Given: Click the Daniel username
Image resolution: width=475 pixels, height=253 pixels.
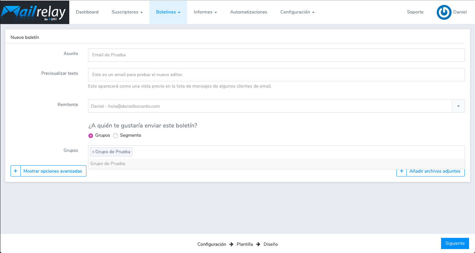Looking at the screenshot, I should pyautogui.click(x=460, y=12).
